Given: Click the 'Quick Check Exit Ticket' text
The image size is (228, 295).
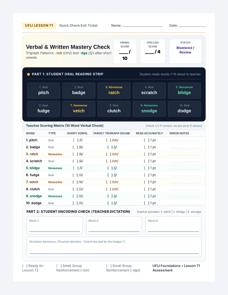Looking at the screenshot, I should point(78,25).
